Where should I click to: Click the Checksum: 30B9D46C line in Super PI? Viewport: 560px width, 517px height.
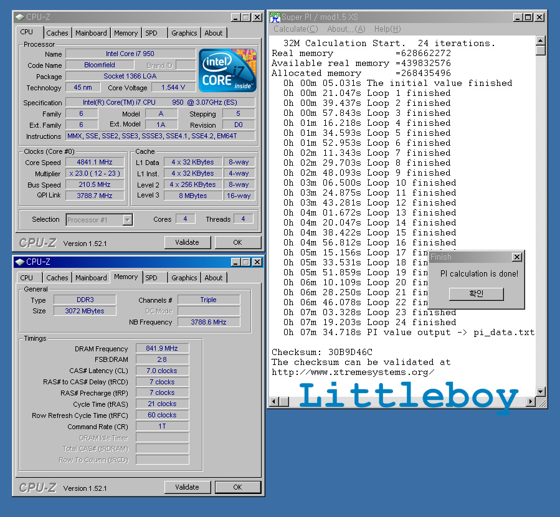point(322,352)
